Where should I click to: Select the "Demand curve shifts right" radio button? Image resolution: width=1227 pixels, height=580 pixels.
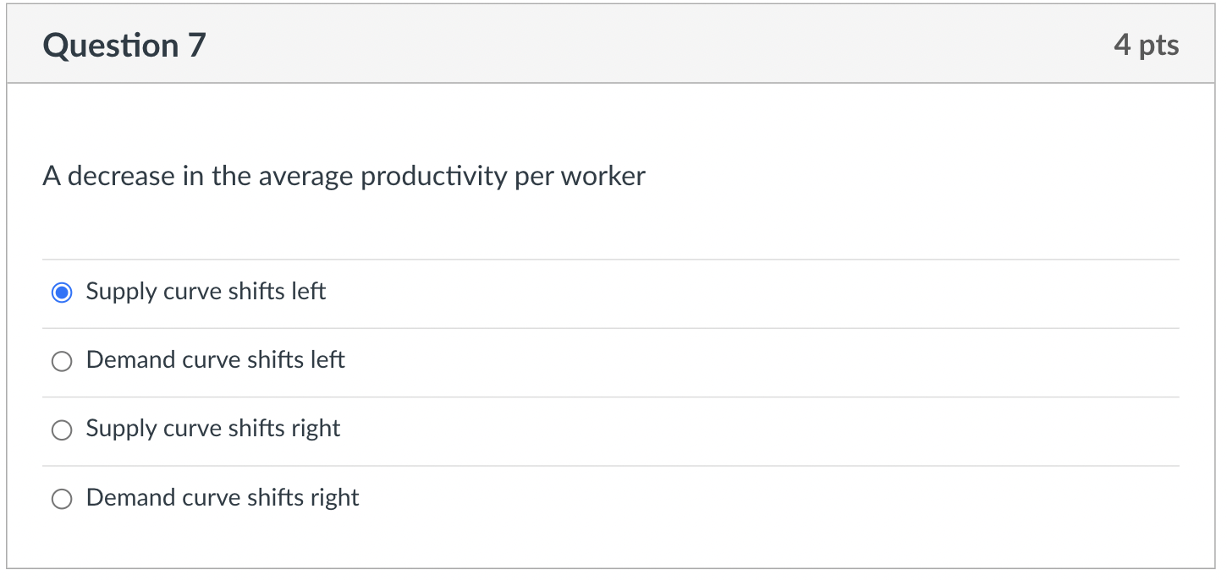(x=61, y=499)
